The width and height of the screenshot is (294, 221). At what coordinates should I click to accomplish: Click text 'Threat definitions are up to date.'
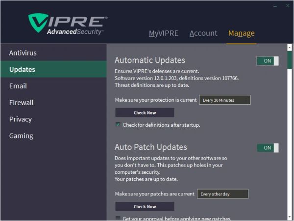(x=152, y=85)
